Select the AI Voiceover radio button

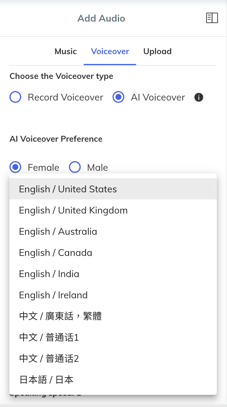118,97
